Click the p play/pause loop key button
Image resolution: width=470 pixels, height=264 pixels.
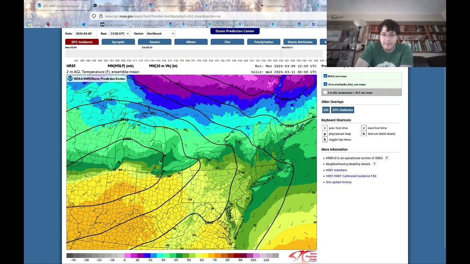pos(325,134)
